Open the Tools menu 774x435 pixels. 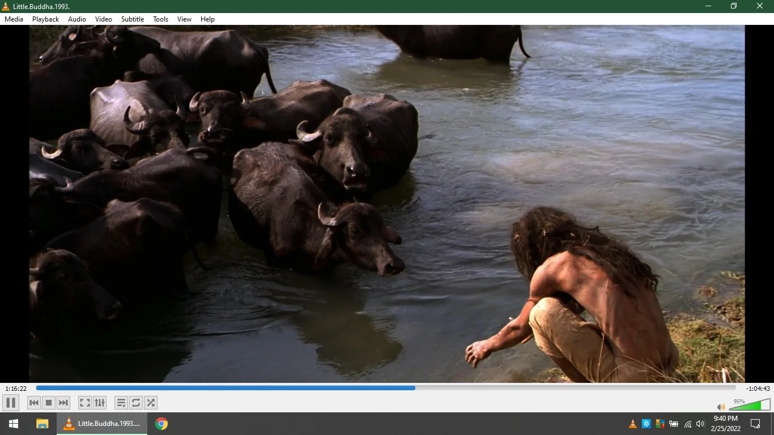coord(161,19)
